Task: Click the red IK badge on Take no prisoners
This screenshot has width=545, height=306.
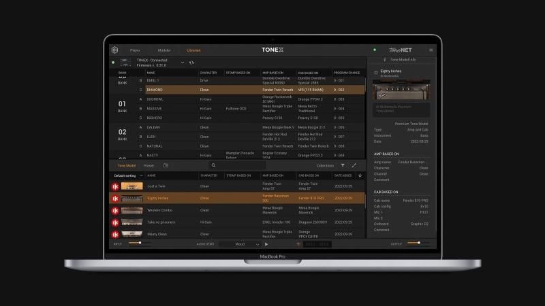Action: click(115, 222)
